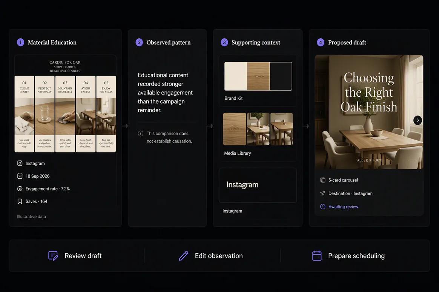This screenshot has height=292, width=439.
Task: Click the Awaiting review status link
Action: point(343,207)
